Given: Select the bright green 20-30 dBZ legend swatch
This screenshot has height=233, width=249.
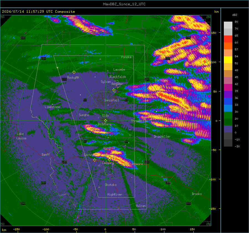Looking at the screenshot, I should [228, 115].
